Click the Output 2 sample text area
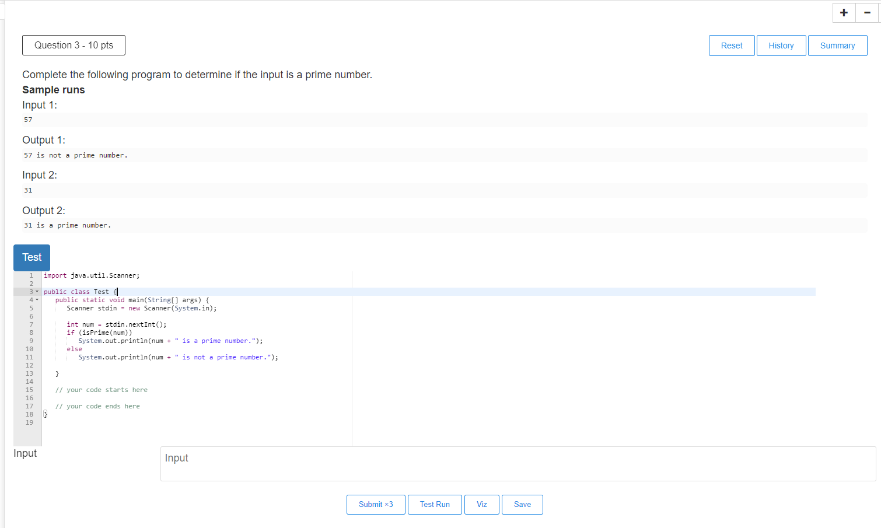881x528 pixels. 68,225
